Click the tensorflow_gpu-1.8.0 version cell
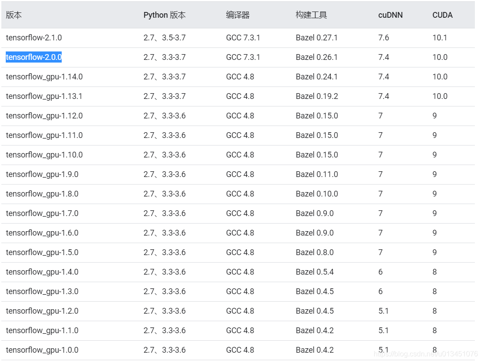Viewport: 482px width, 362px height. click(x=42, y=194)
